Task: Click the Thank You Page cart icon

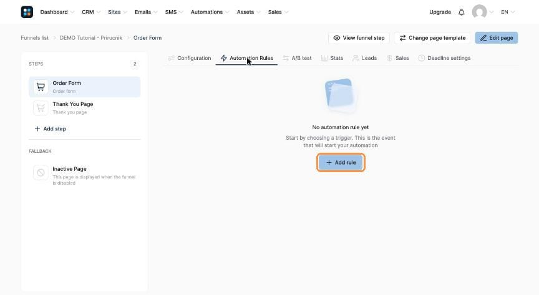Action: (41, 108)
